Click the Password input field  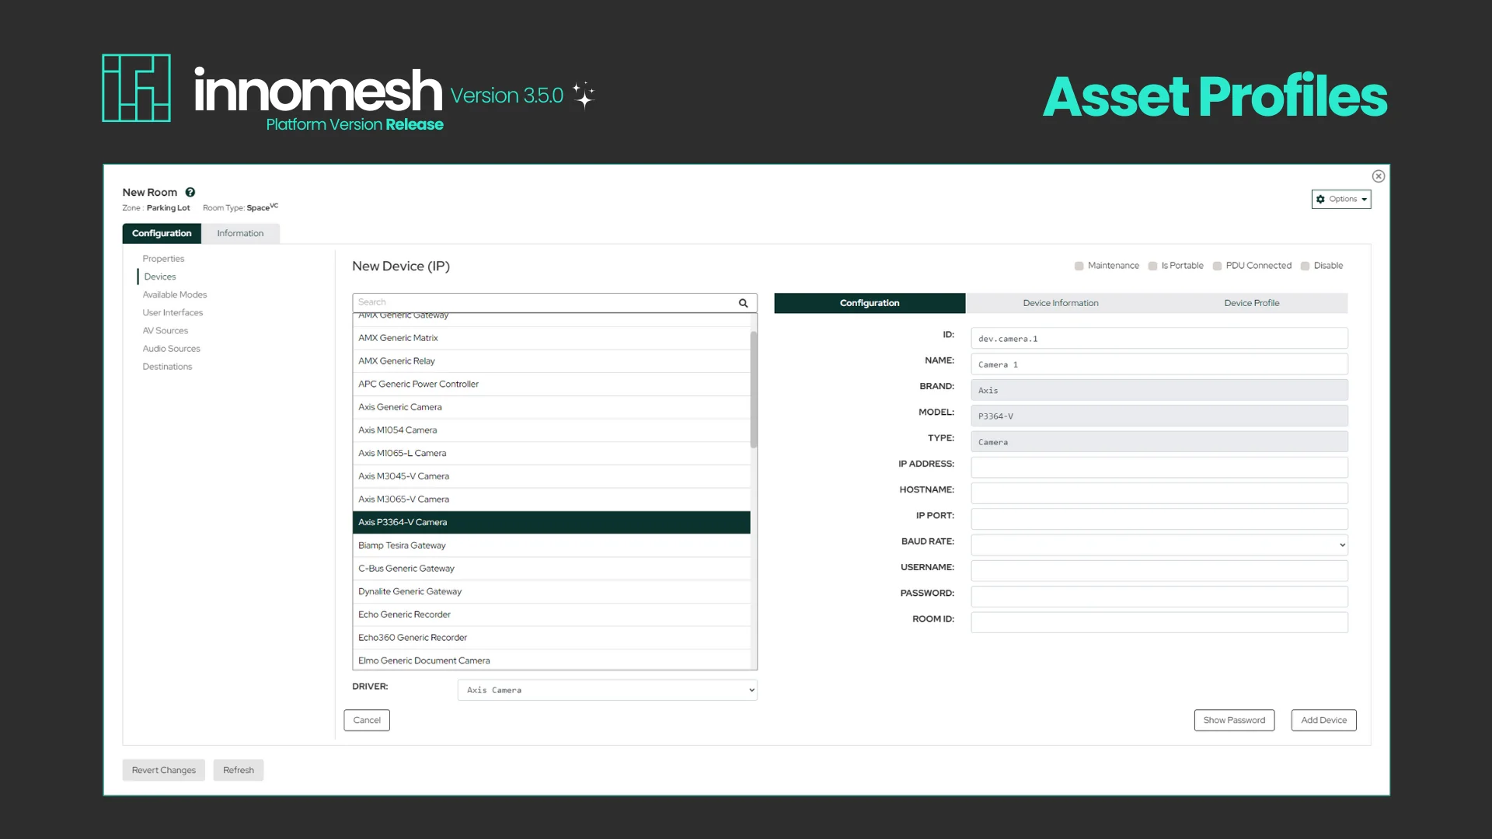click(x=1159, y=597)
